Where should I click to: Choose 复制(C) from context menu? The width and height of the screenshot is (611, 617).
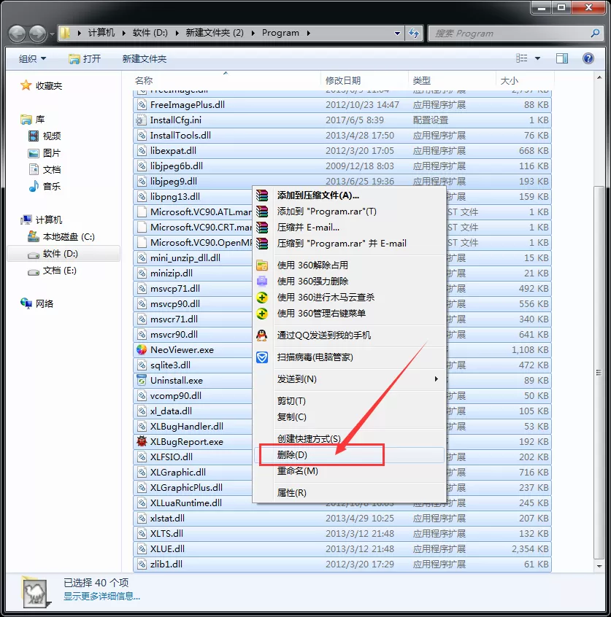349,417
